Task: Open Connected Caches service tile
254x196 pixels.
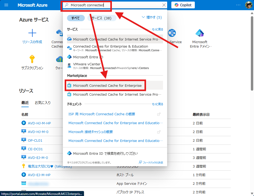Action: point(58,39)
